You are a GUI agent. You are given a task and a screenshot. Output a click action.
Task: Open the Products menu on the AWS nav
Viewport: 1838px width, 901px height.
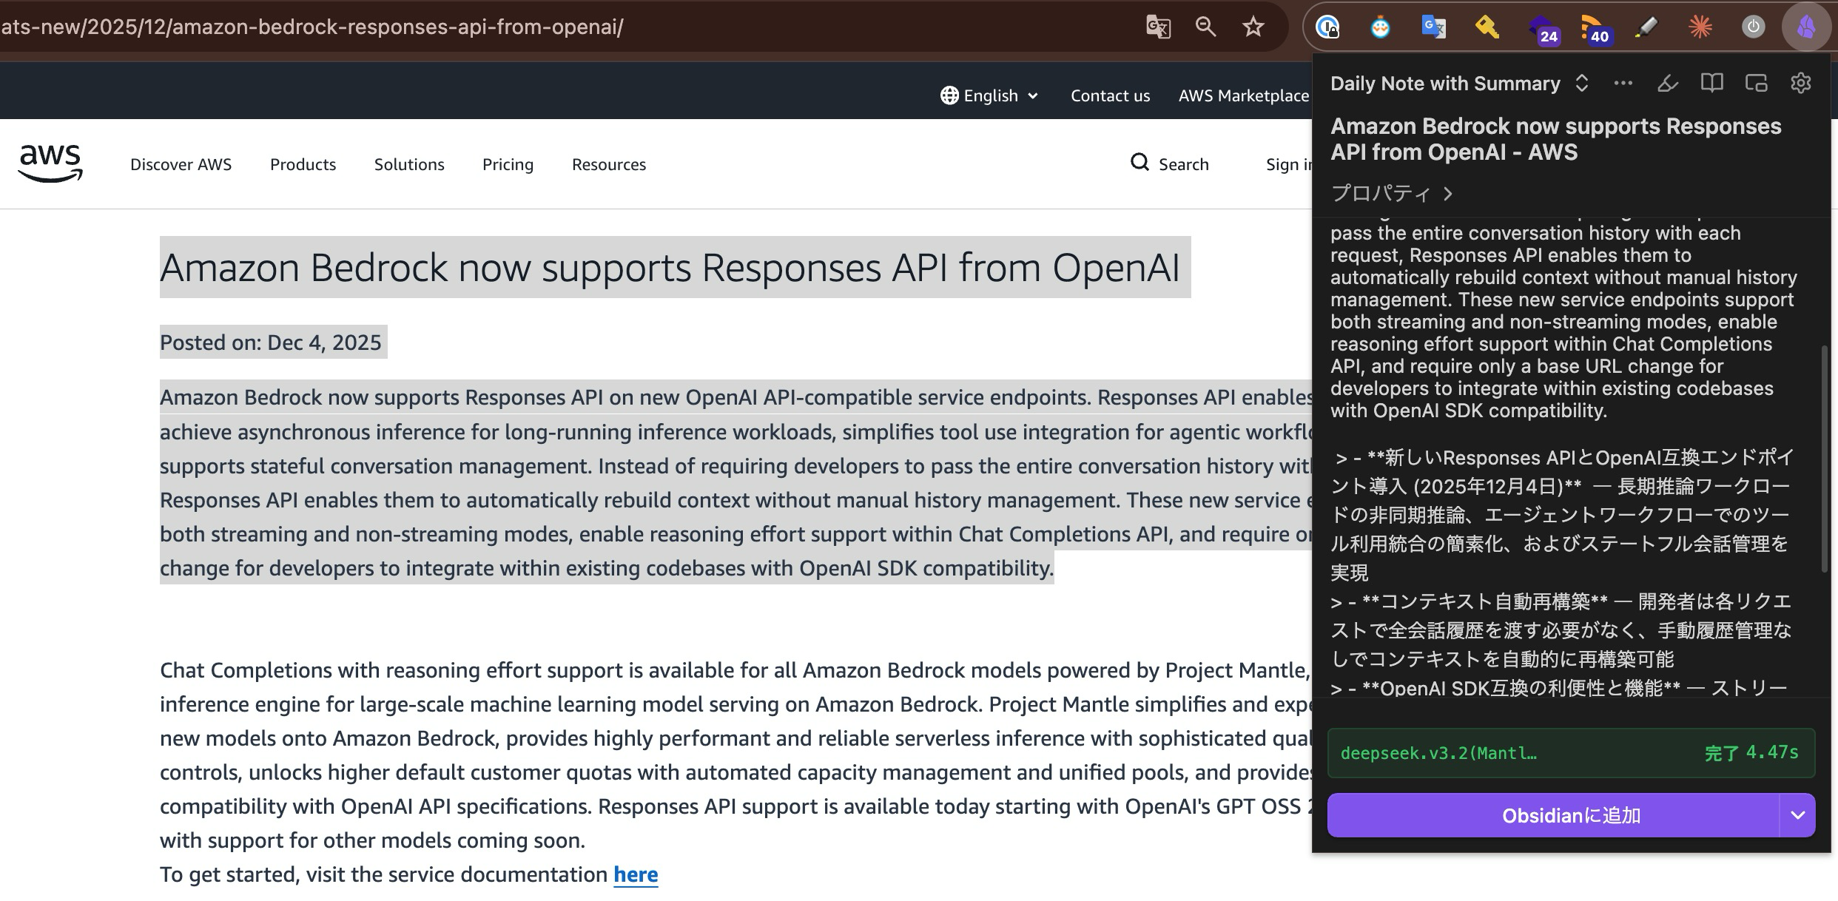[x=303, y=164]
